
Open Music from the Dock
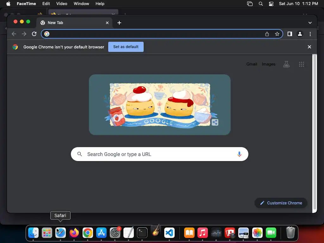pyautogui.click(x=203, y=233)
